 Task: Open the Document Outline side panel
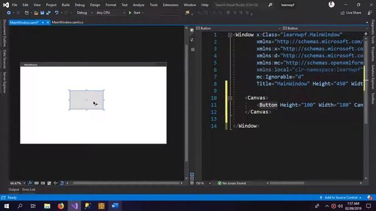pyautogui.click(x=4, y=33)
